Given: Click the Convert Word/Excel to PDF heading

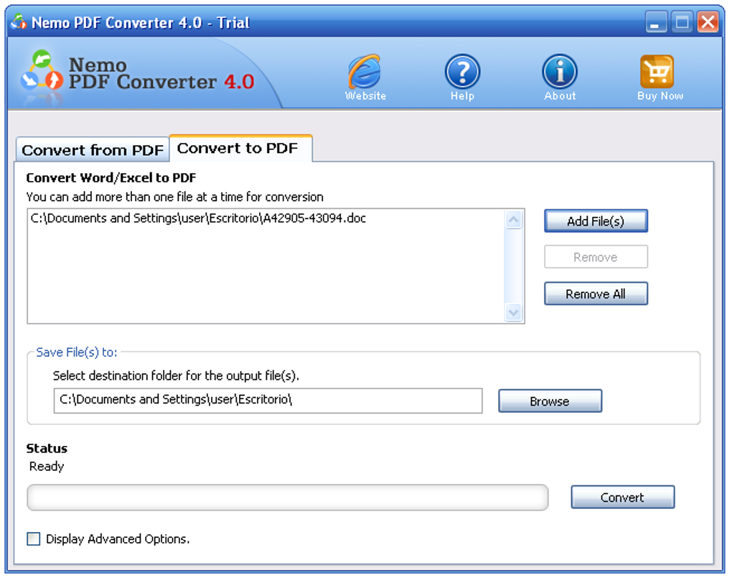Looking at the screenshot, I should (x=111, y=177).
